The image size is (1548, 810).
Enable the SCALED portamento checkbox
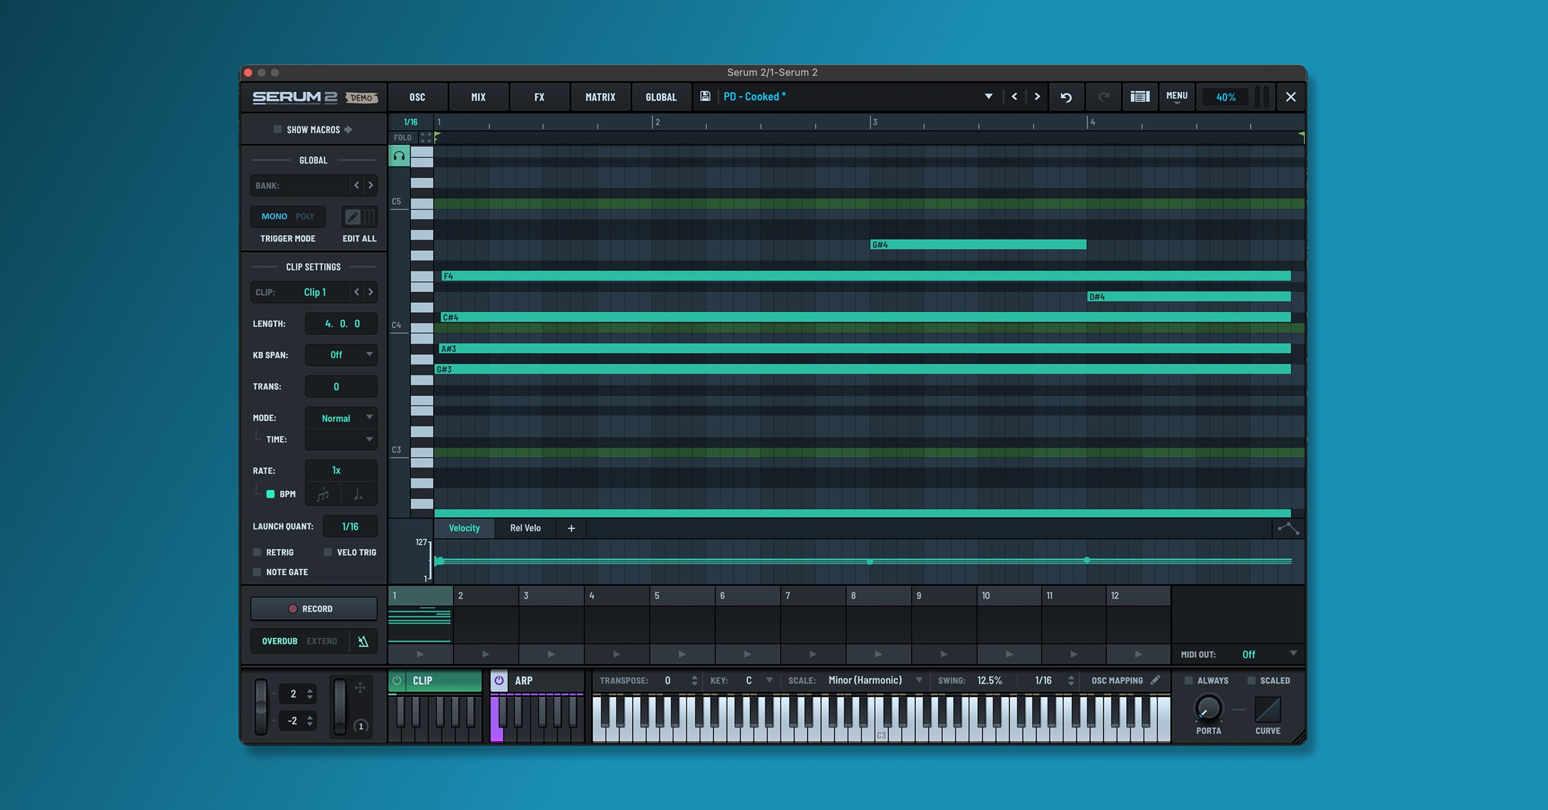coord(1251,680)
